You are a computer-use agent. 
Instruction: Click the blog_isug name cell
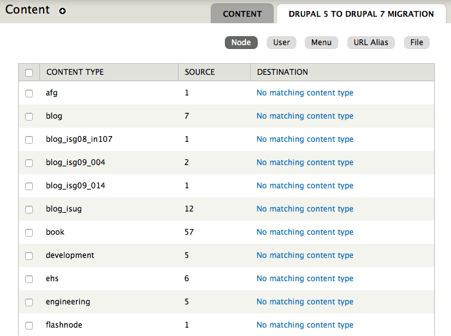64,209
